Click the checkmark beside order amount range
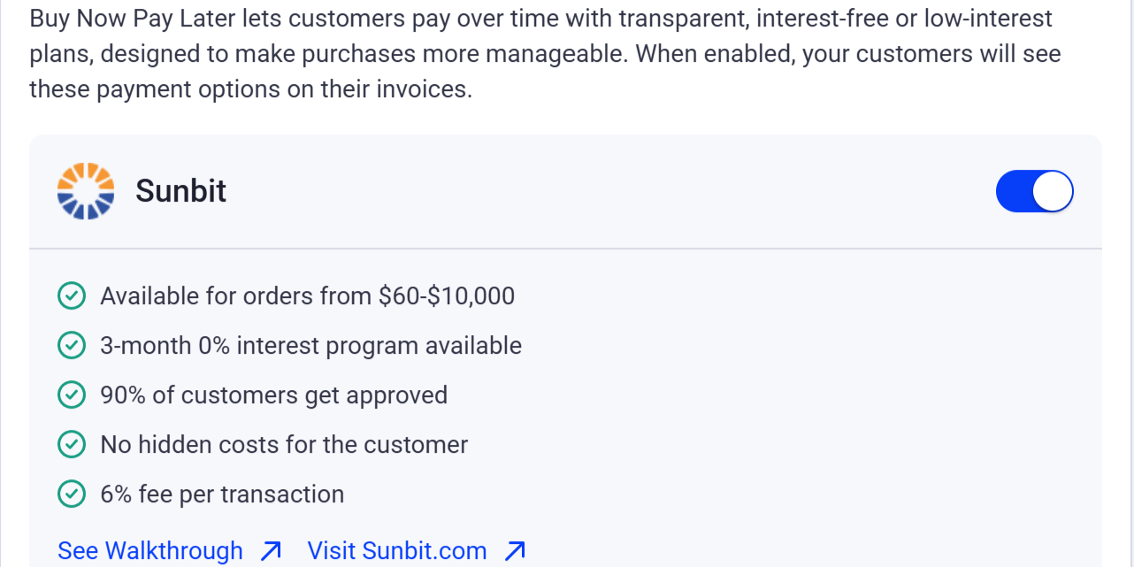Viewport: 1134px width, 567px height. (x=72, y=295)
